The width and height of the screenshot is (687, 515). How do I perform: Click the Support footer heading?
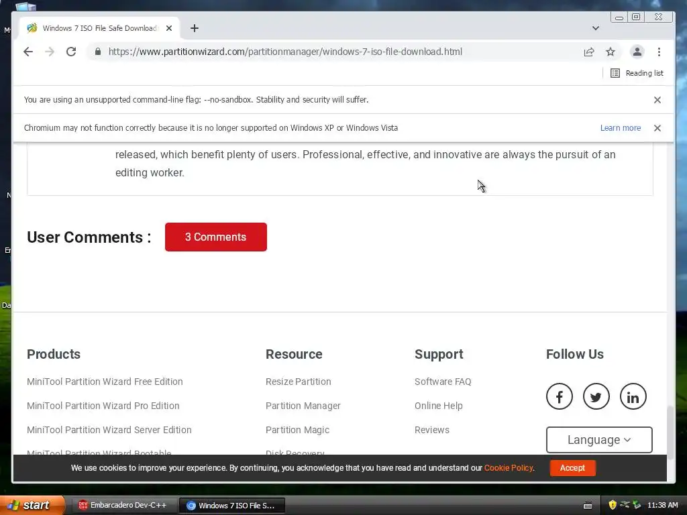point(439,354)
